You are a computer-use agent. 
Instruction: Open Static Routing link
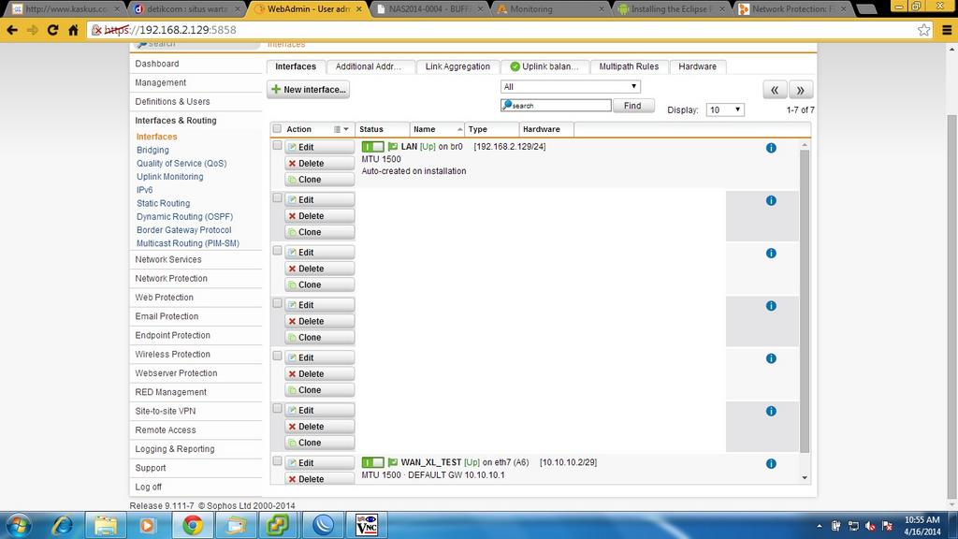click(163, 203)
